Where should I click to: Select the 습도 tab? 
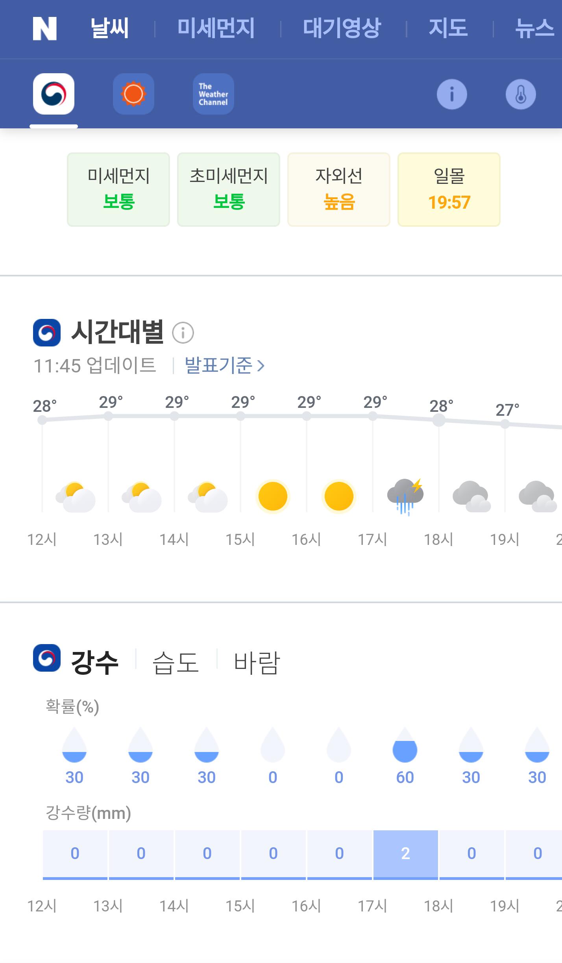click(x=176, y=662)
